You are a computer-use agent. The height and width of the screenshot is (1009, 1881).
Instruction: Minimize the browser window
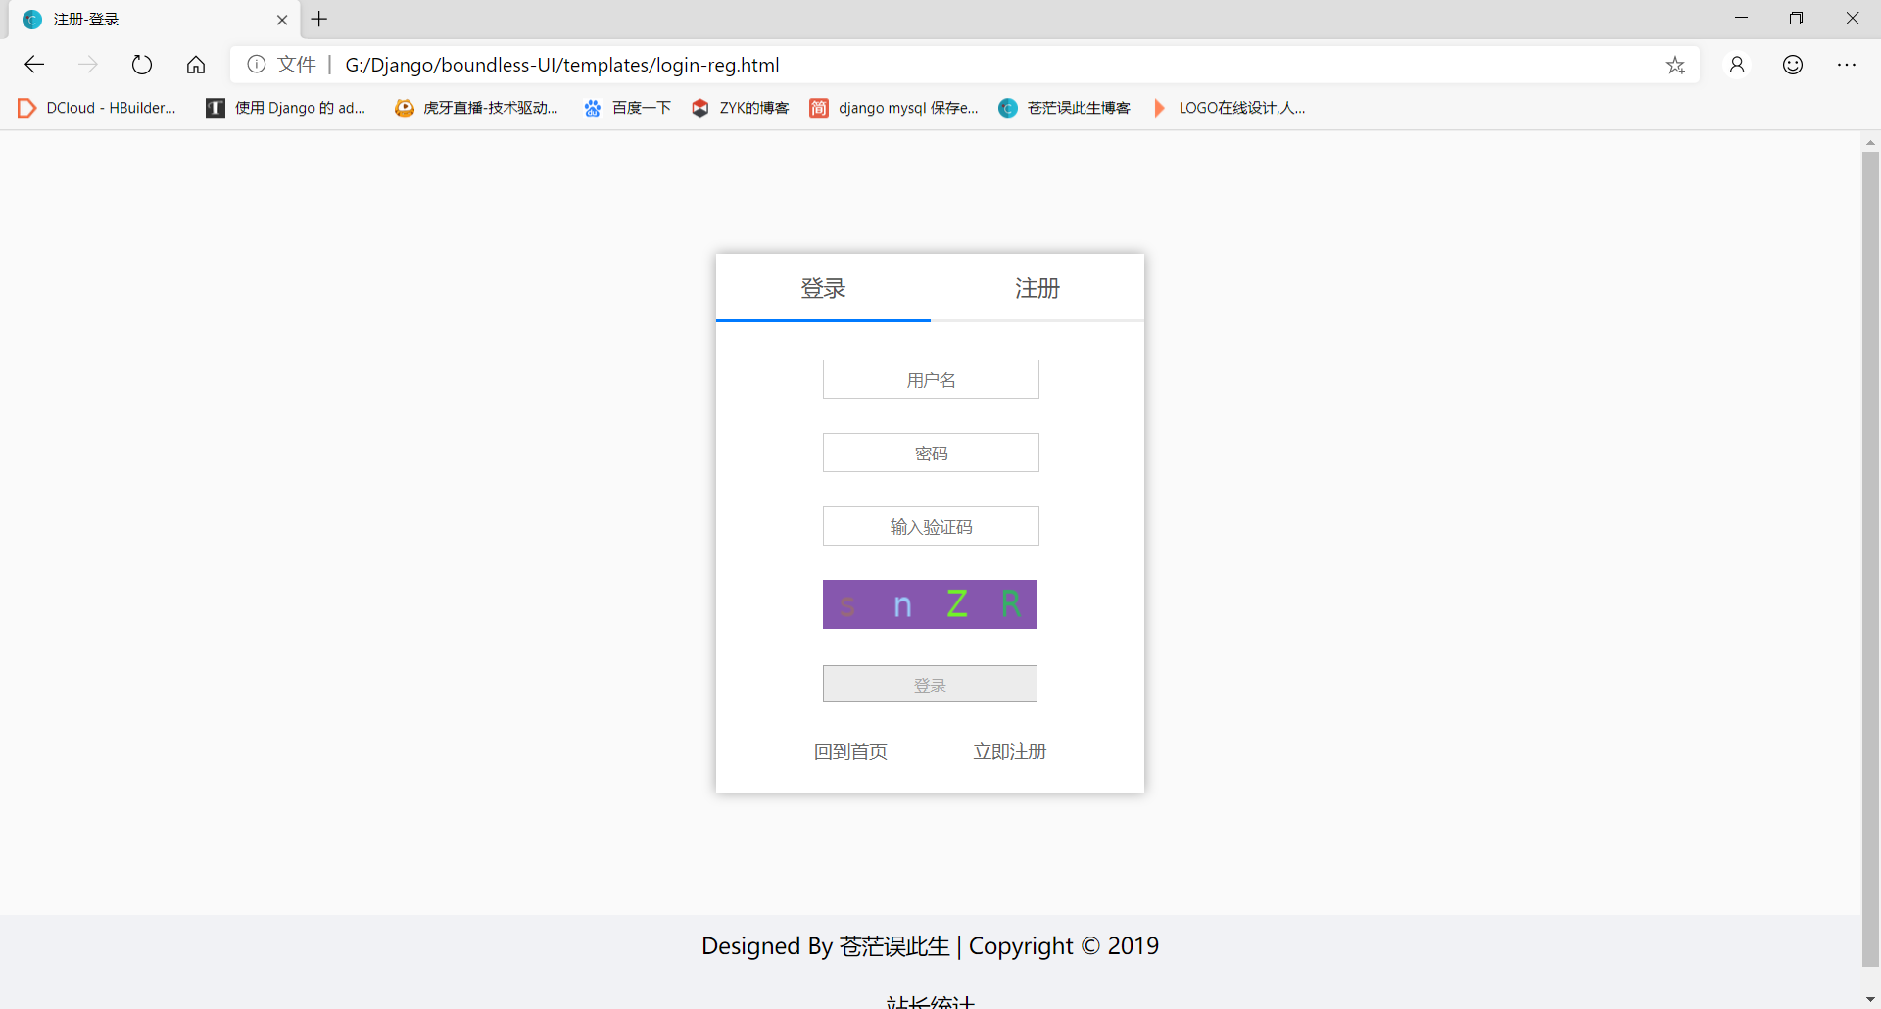[1741, 19]
